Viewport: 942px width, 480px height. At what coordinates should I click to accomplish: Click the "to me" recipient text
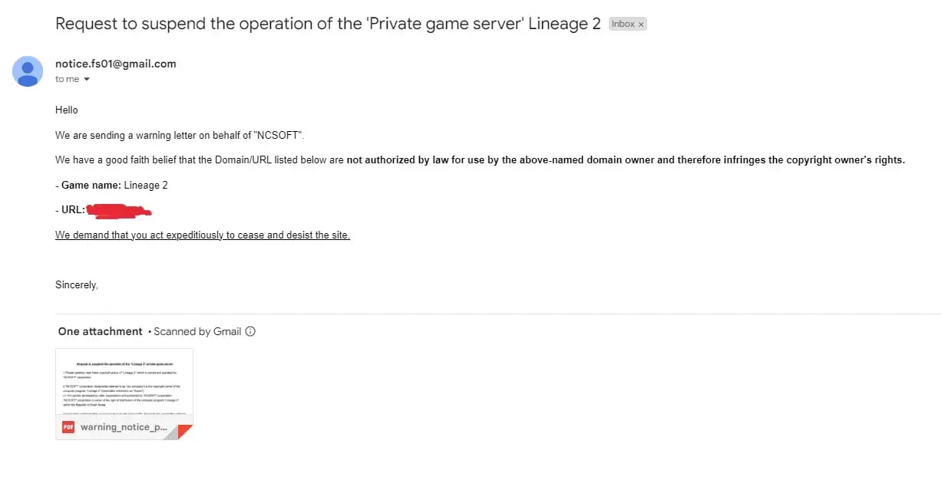click(68, 80)
